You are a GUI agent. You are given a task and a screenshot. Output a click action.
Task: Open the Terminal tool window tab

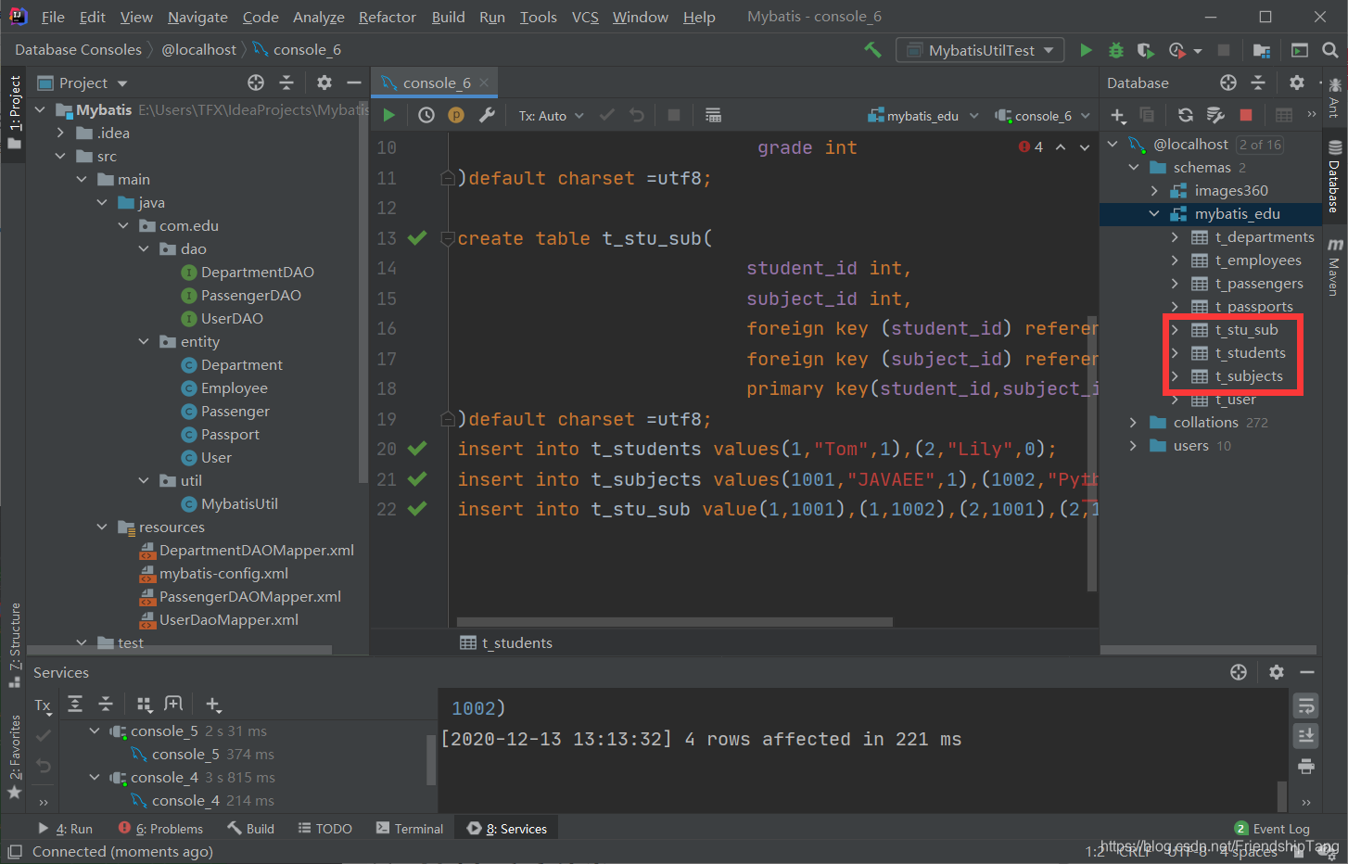410,829
